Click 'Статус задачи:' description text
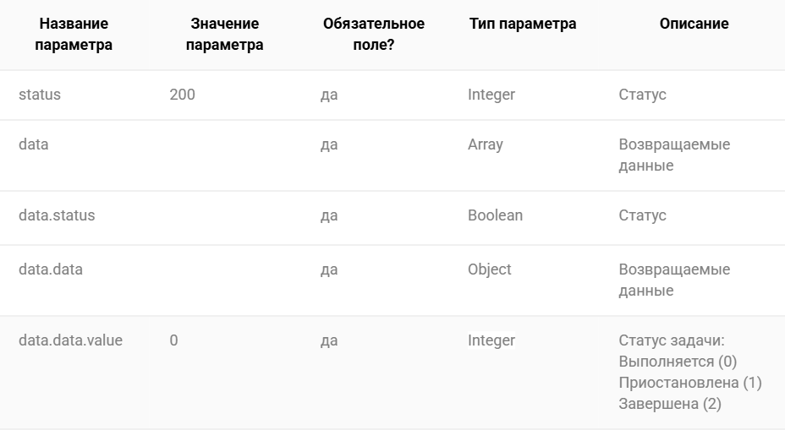This screenshot has height=430, width=785. (672, 340)
